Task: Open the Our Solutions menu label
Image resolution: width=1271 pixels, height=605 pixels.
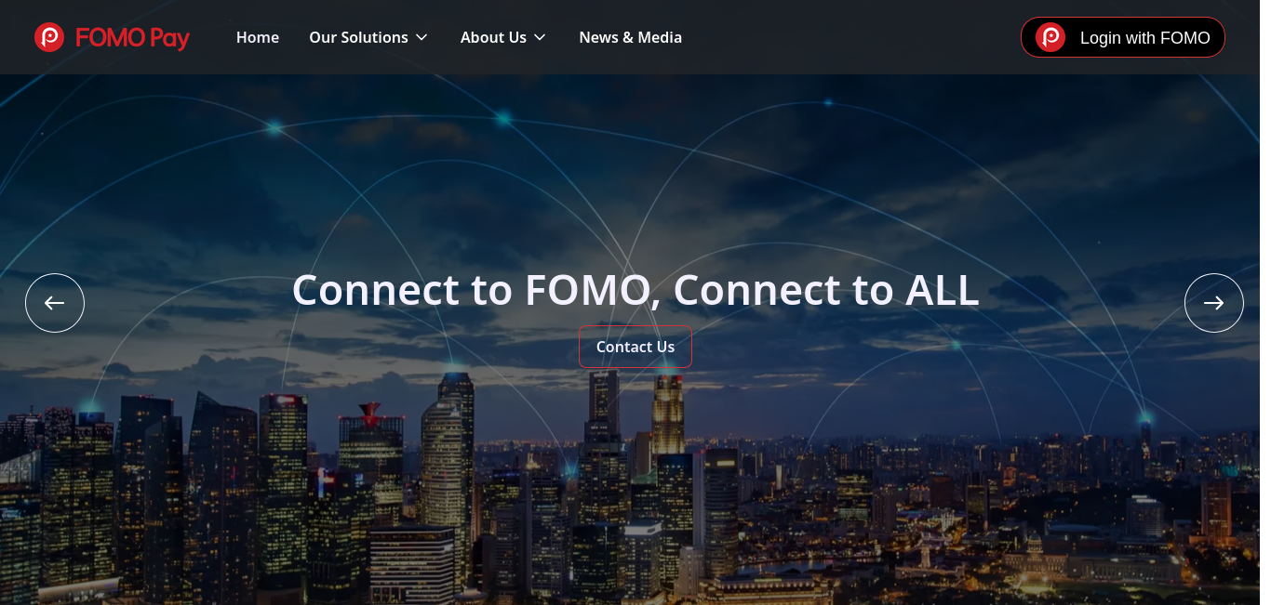Action: point(358,37)
